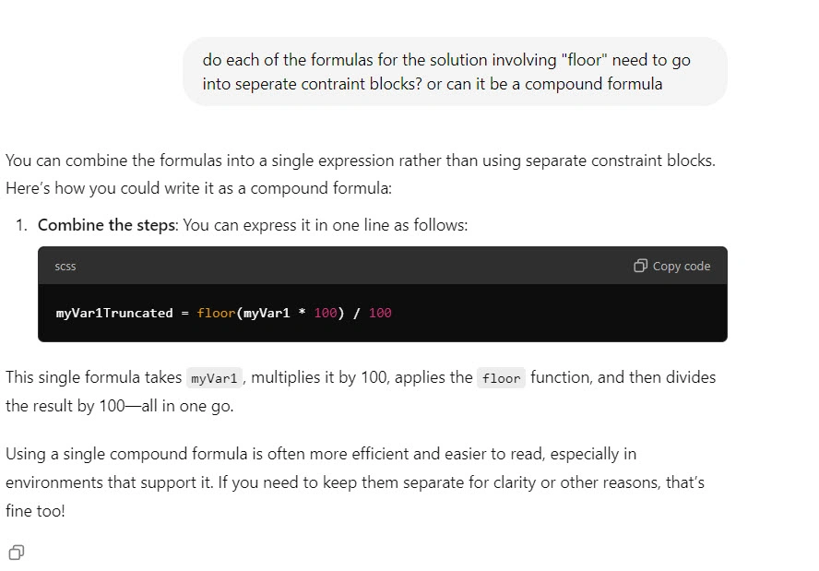Click the copy icon in the code block header
This screenshot has height=571, width=819.
click(x=641, y=266)
